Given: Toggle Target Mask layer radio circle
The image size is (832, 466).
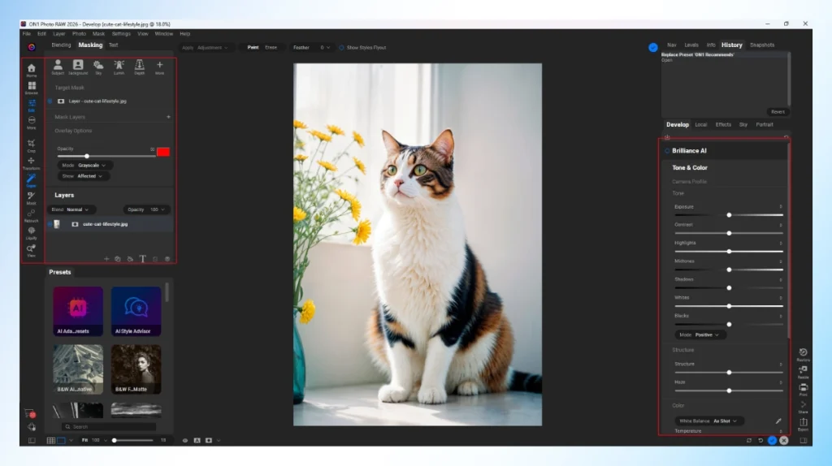Looking at the screenshot, I should coord(50,101).
